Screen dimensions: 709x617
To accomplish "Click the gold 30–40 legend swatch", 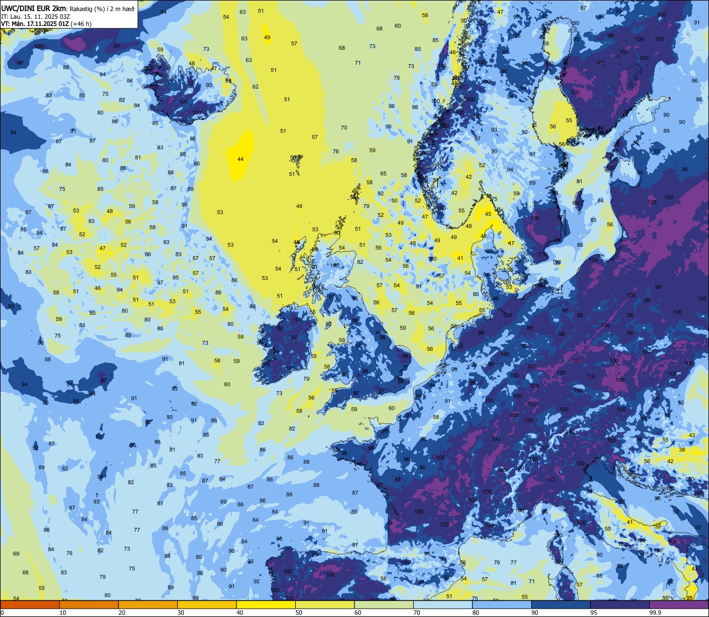I will coord(207,605).
